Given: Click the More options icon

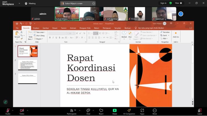Looking at the screenshot, I should 155,110.
